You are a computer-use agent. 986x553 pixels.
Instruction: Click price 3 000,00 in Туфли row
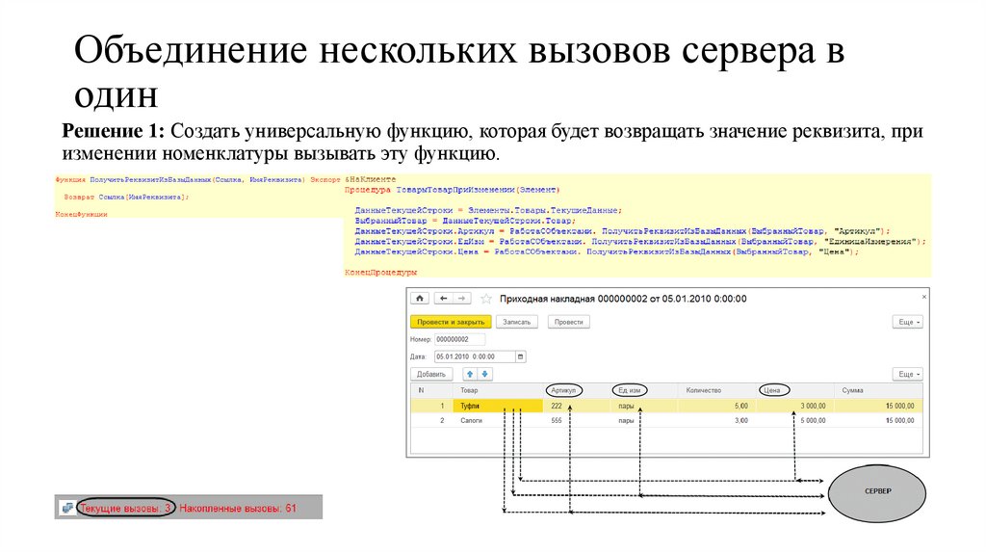[x=813, y=406]
